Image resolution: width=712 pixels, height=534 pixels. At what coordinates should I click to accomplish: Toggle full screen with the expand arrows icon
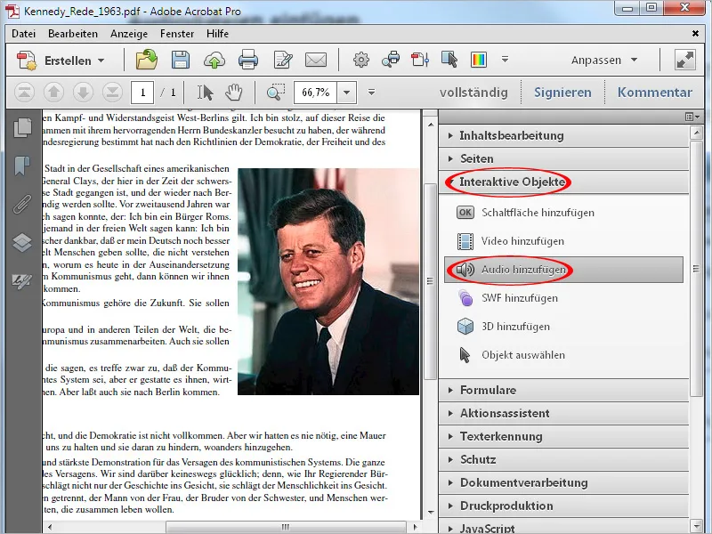(x=685, y=60)
